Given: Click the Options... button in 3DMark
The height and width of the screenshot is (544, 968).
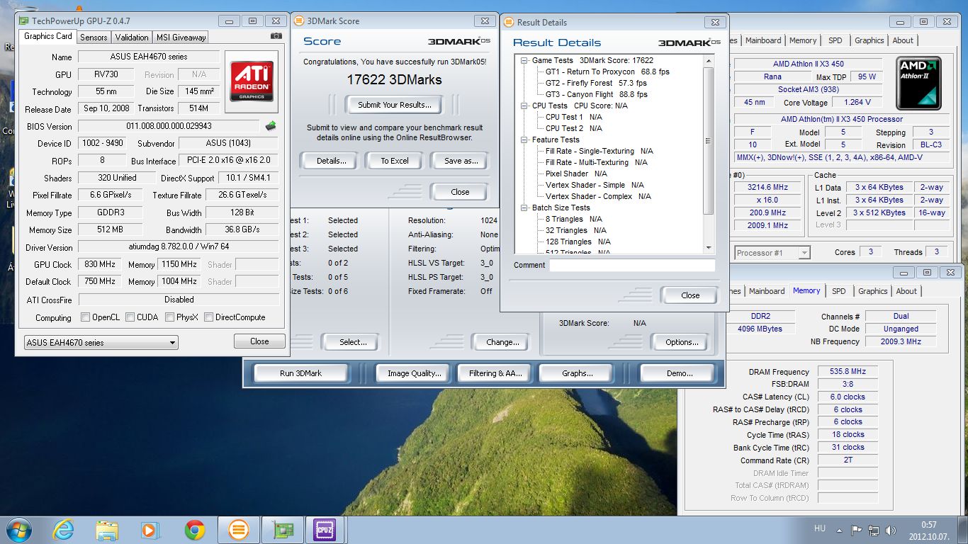Looking at the screenshot, I should 682,342.
